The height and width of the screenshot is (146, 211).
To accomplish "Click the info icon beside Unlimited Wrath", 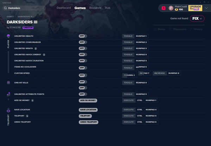I will coord(36,48).
